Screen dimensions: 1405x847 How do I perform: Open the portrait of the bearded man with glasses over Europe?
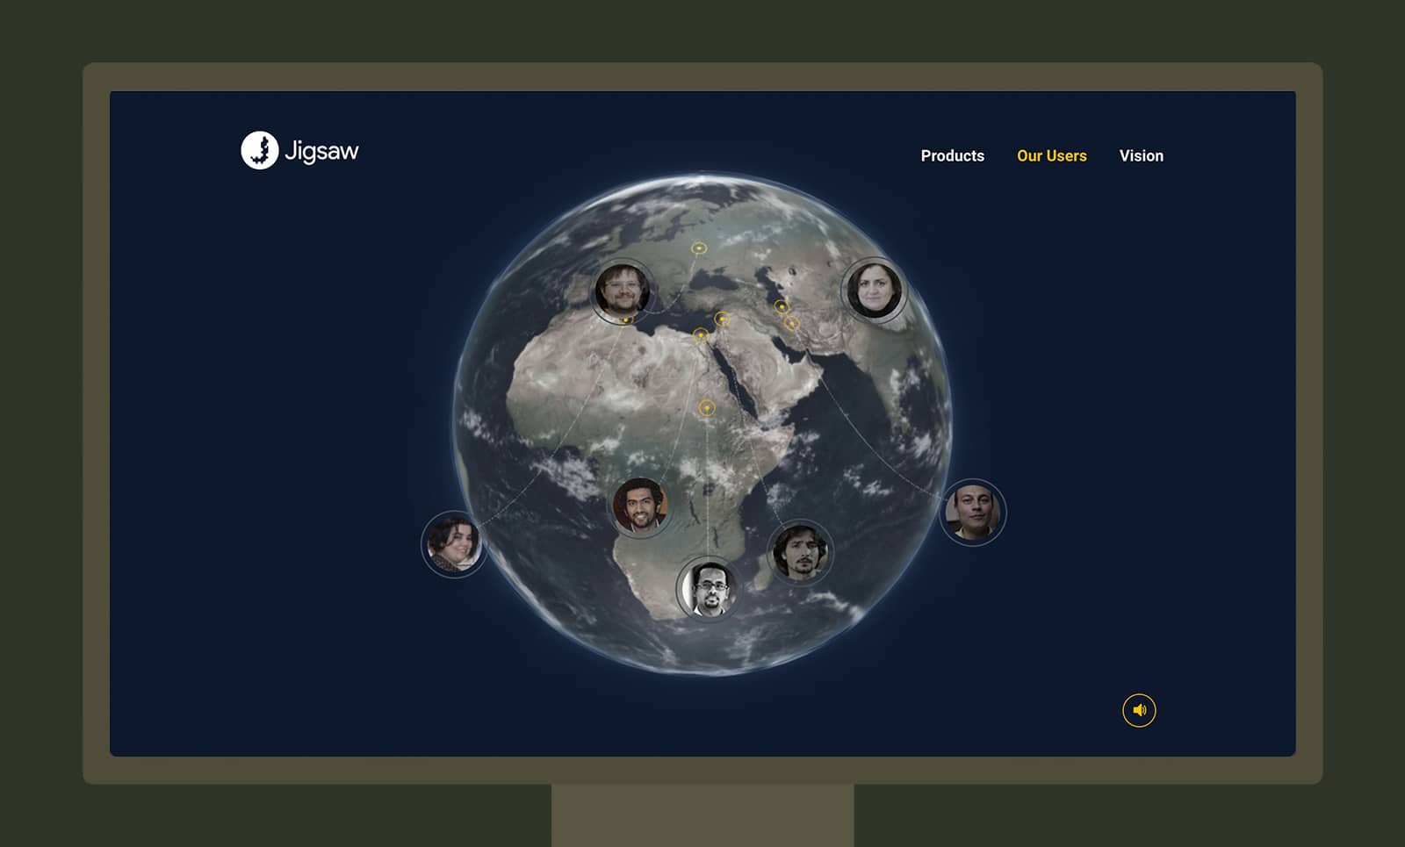623,289
